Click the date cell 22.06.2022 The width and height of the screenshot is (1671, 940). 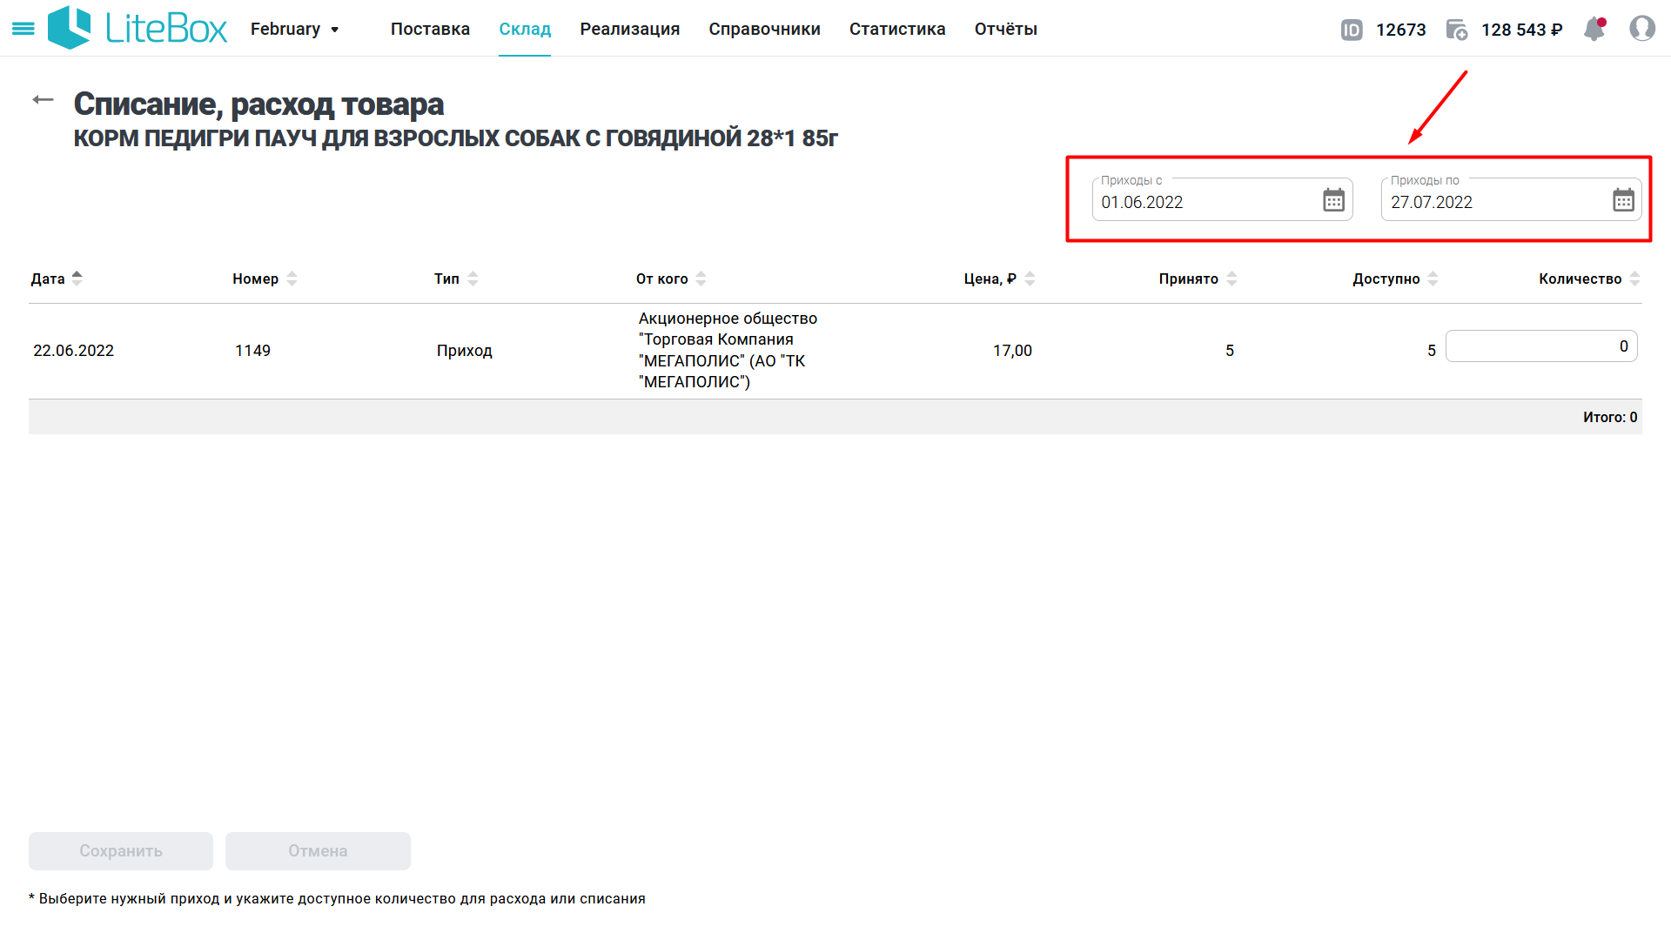pyautogui.click(x=74, y=351)
